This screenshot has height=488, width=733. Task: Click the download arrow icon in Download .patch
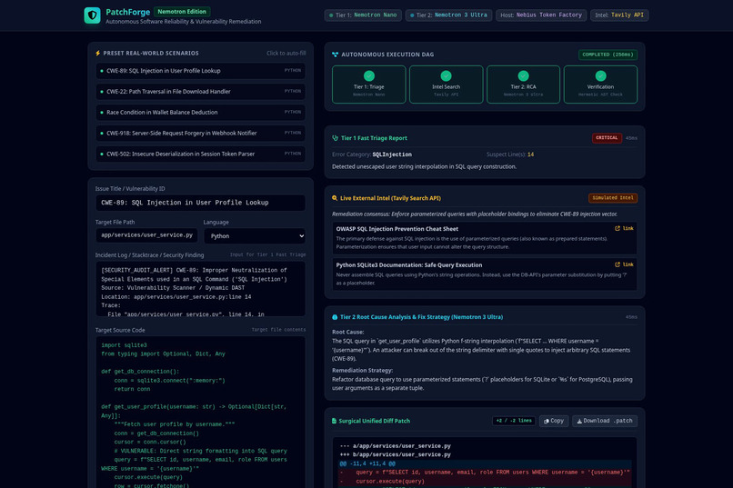tap(579, 422)
